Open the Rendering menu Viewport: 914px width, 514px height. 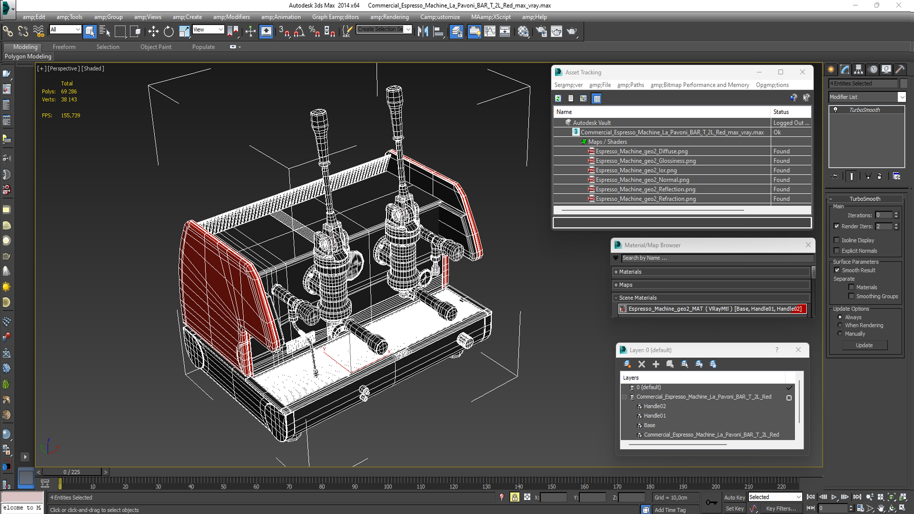tap(389, 17)
